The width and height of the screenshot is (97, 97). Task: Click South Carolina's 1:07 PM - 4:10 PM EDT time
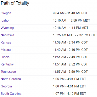(70, 94)
